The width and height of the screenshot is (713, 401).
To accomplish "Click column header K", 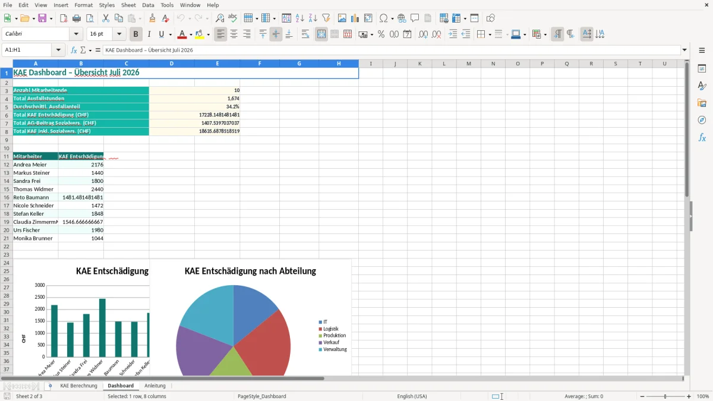I will (x=419, y=64).
